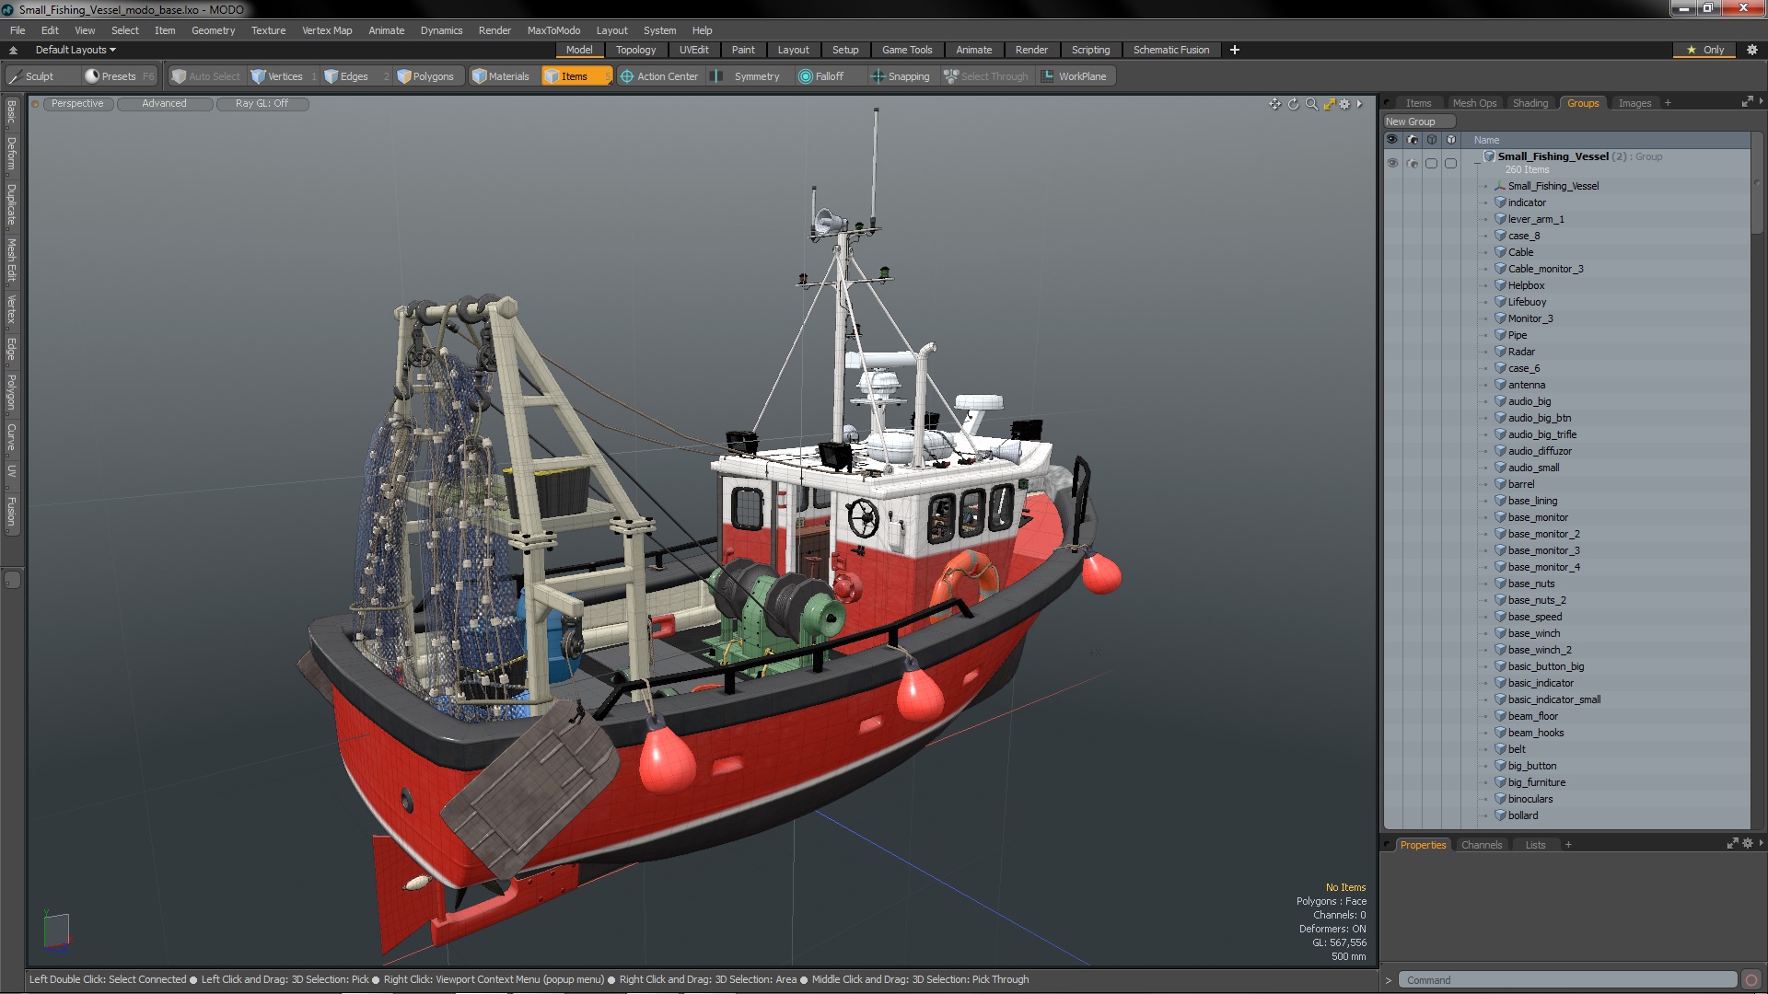Switch to the UVEdit layout tab
The width and height of the screenshot is (1768, 994).
[693, 50]
